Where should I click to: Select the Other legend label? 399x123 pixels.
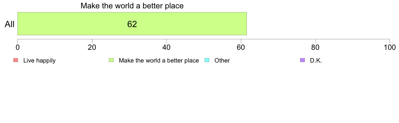(x=222, y=60)
